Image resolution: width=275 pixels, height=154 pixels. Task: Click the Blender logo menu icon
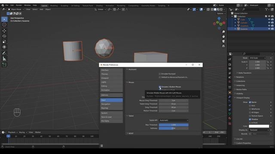(x=3, y=6)
